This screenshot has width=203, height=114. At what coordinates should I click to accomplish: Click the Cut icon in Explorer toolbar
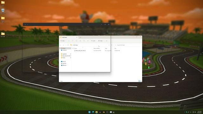pos(69,41)
